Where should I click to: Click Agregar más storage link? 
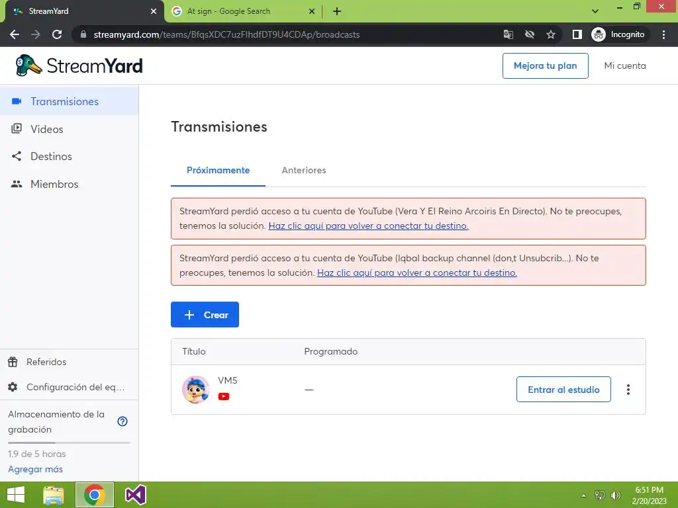(36, 469)
